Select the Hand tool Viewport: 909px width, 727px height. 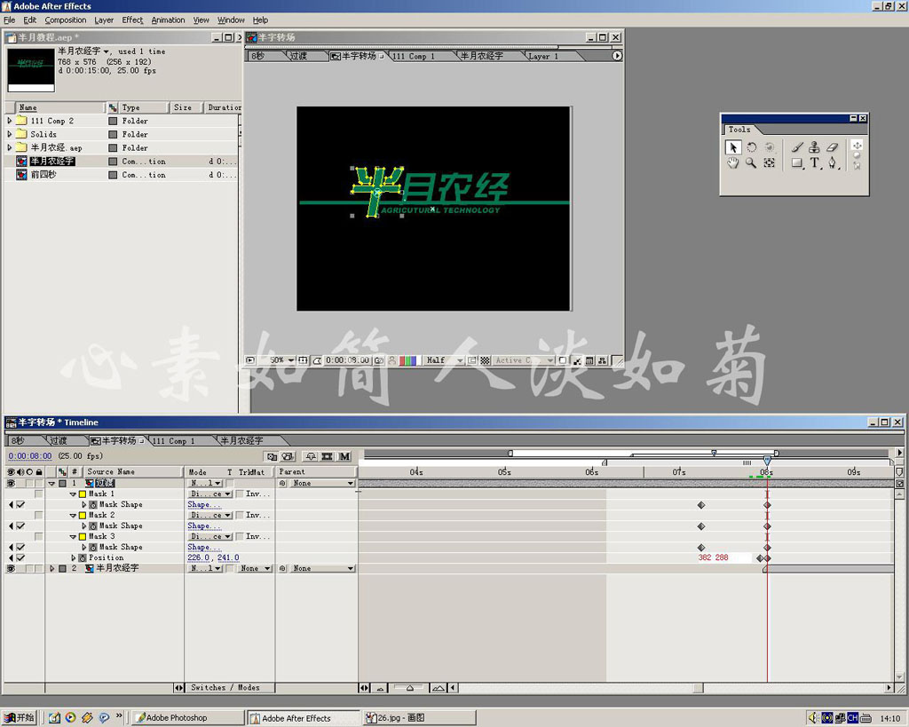[732, 163]
